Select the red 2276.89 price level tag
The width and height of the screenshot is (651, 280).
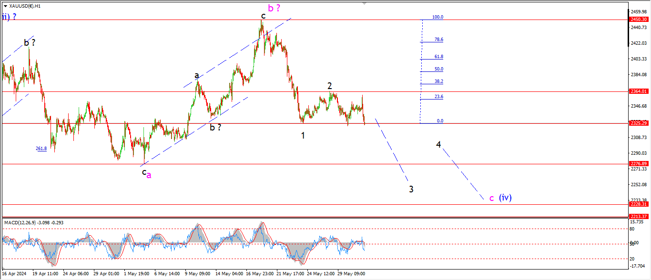[638, 163]
